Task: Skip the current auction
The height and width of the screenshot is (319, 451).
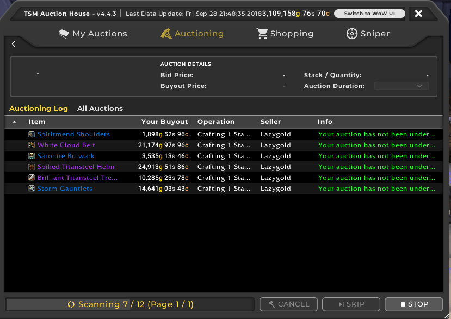Action: coord(351,304)
